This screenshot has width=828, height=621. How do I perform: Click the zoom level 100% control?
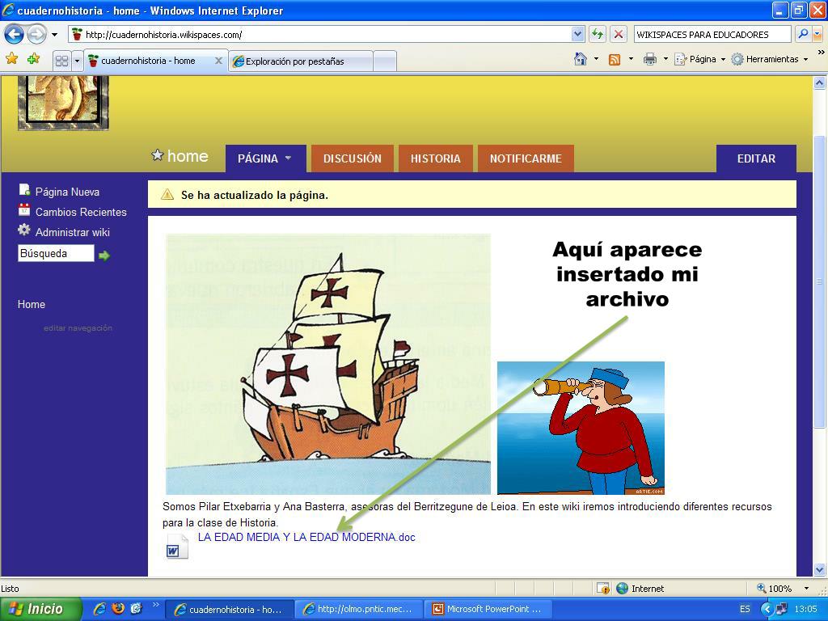tap(774, 589)
